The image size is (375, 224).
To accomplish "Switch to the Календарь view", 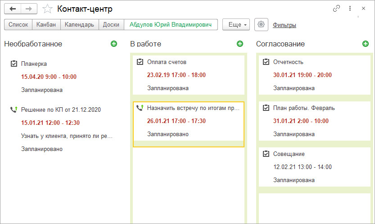I will [x=79, y=25].
